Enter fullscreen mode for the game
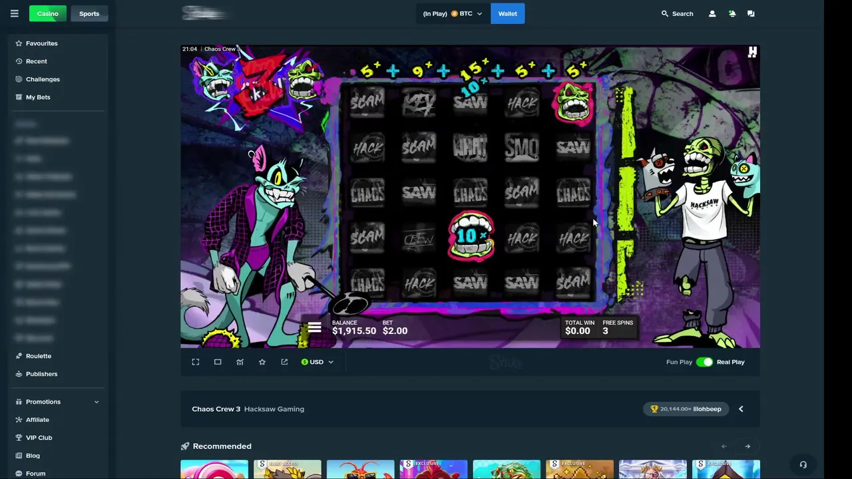Screen dimensions: 852x479 coord(196,362)
